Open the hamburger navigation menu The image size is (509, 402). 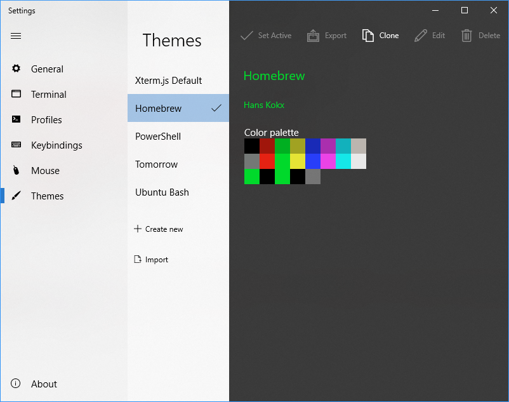pos(16,36)
